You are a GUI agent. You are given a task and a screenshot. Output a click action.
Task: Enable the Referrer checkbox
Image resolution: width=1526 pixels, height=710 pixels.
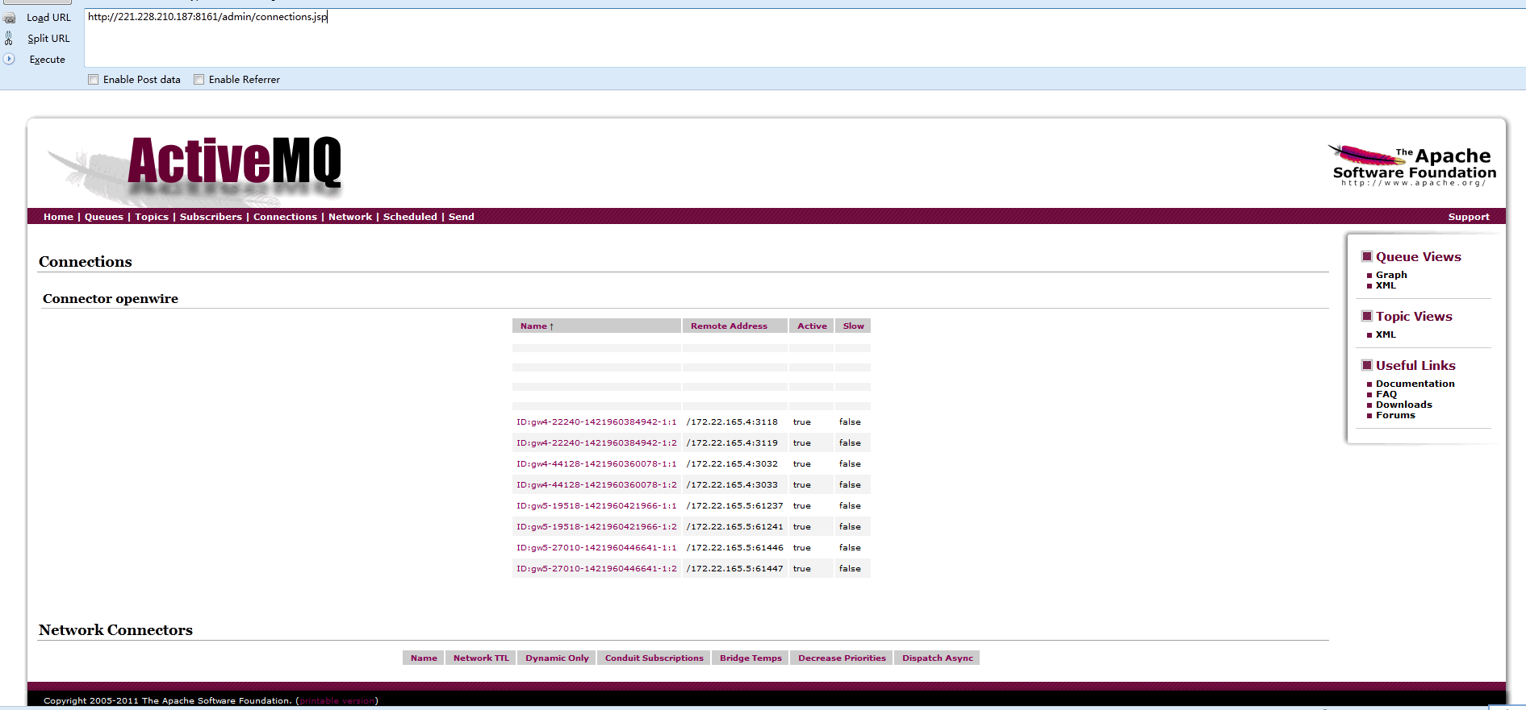tap(199, 80)
